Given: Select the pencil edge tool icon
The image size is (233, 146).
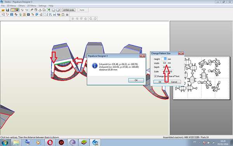Looking at the screenshot, I should pos(32,10).
